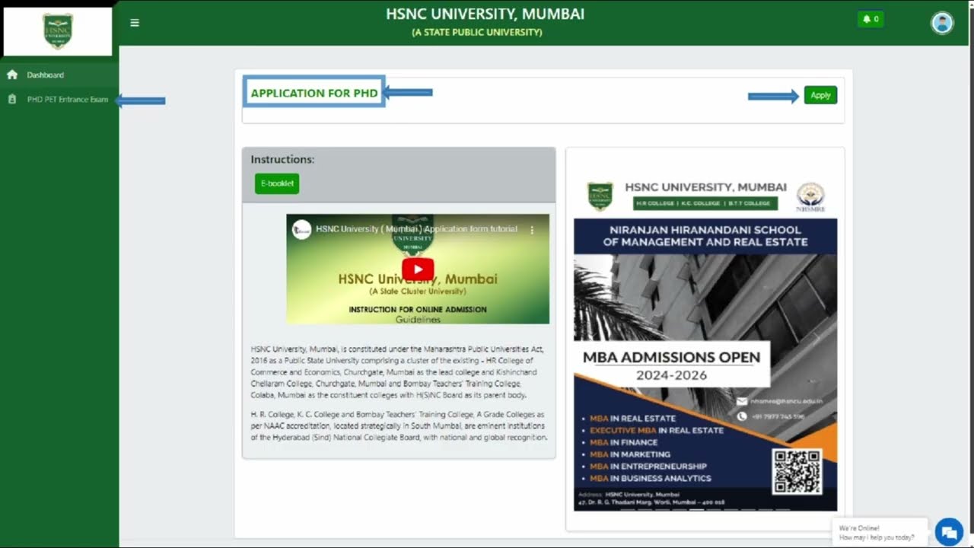The height and width of the screenshot is (548, 974).
Task: Click the PHD PET Entrance Exam clipboard icon
Action: 12,100
